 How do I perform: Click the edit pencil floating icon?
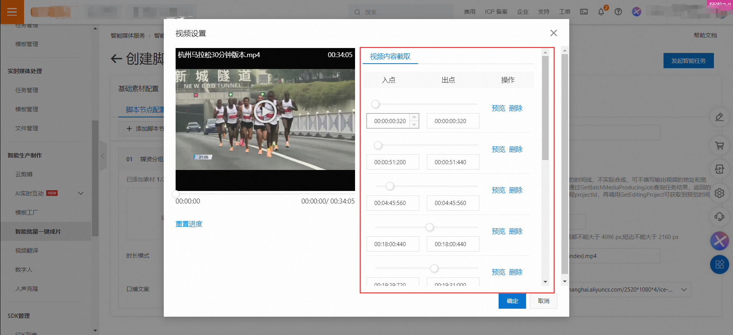tap(719, 117)
